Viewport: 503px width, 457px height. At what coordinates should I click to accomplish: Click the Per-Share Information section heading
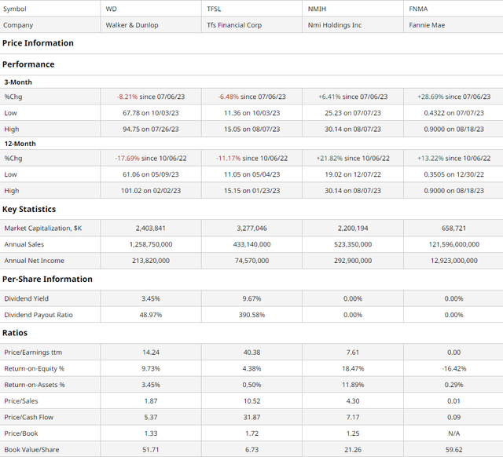(47, 279)
